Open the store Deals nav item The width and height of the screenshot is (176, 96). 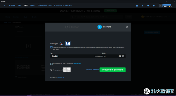click(34, 17)
